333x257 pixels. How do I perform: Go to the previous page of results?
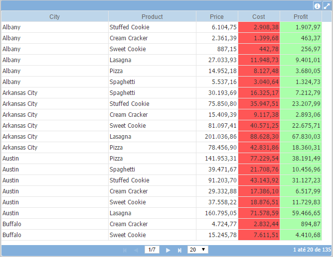(136, 250)
